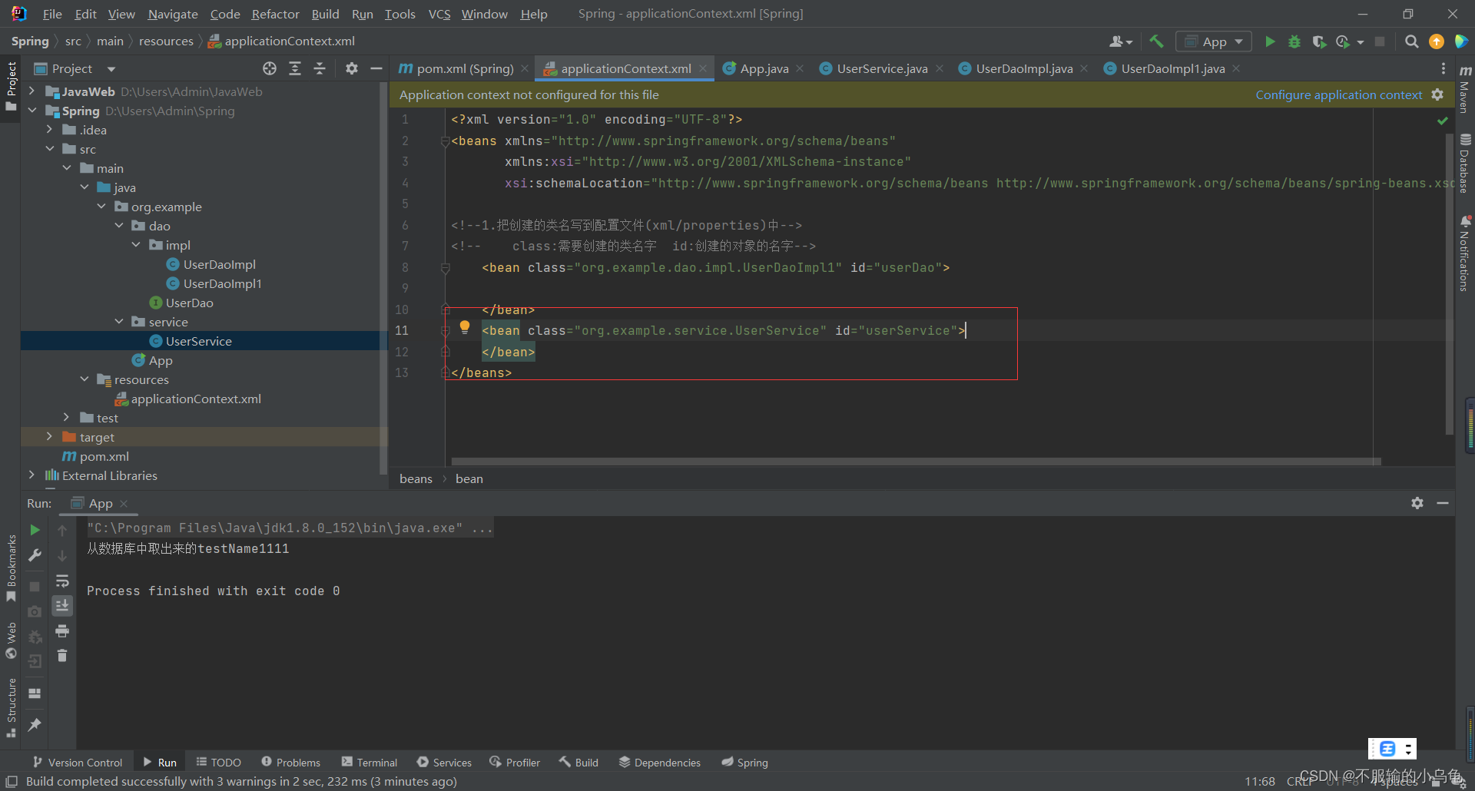Expand External Libraries node

coord(31,475)
